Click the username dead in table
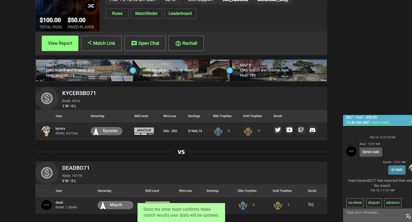The image size is (412, 222). [59, 202]
